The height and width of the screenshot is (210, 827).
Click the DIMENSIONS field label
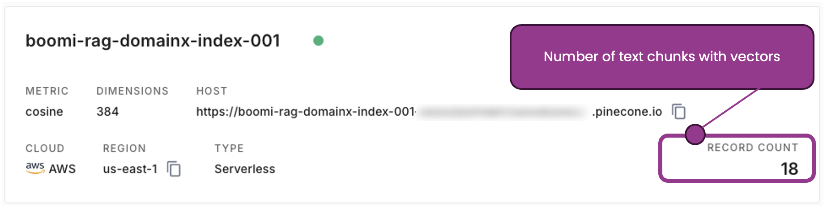[x=132, y=91]
